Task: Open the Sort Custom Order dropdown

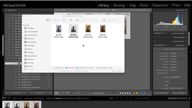Action: [x=98, y=93]
